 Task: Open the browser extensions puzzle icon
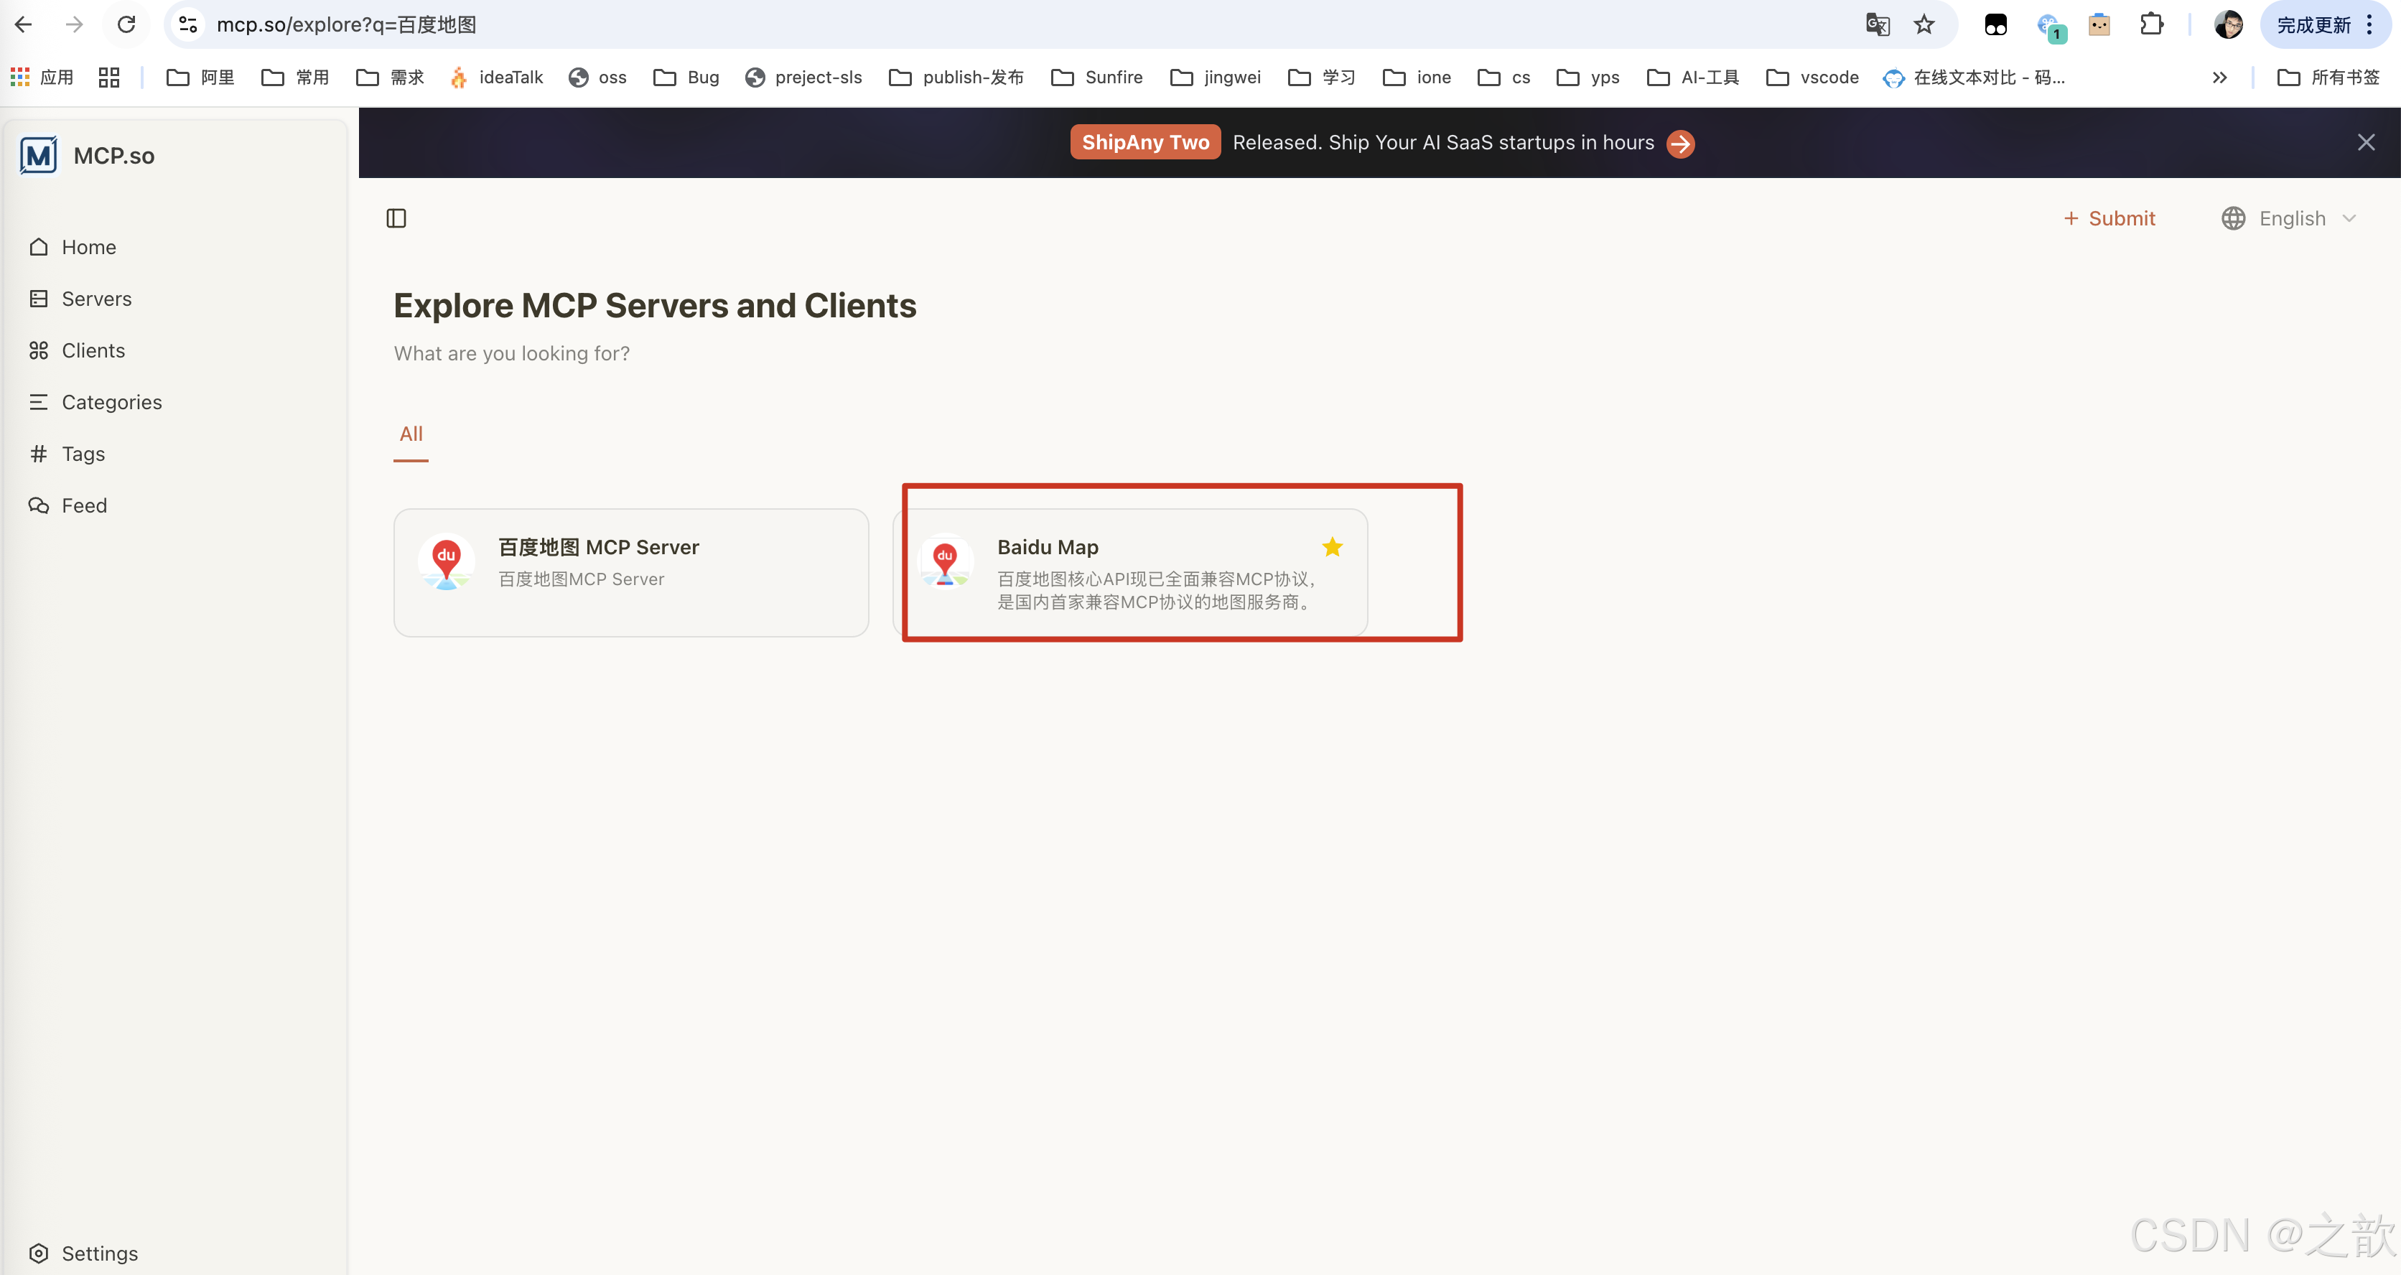[2151, 25]
